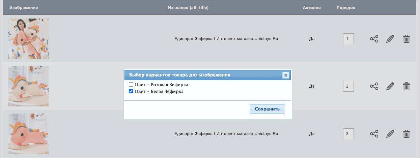Click the Порядок column header
The image size is (420, 158).
[x=346, y=8]
